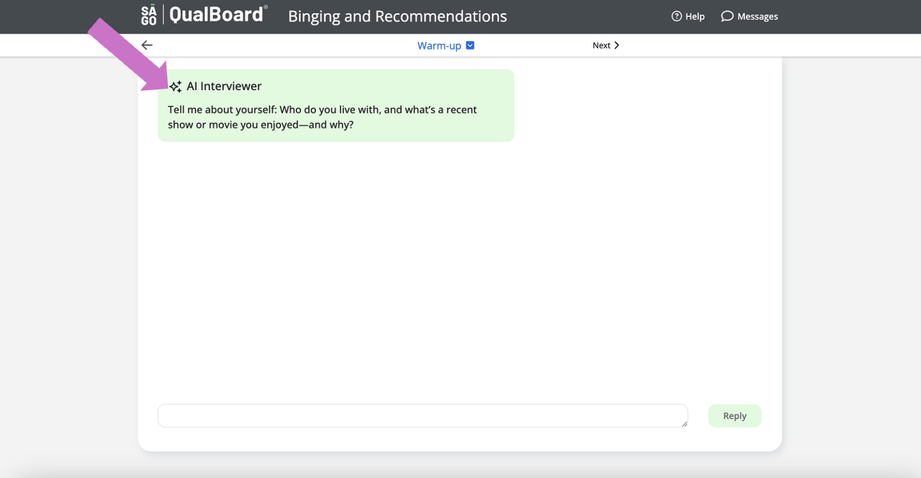Click the SAGO logo in the header
Viewport: 921px width, 478px height.
pyautogui.click(x=149, y=14)
